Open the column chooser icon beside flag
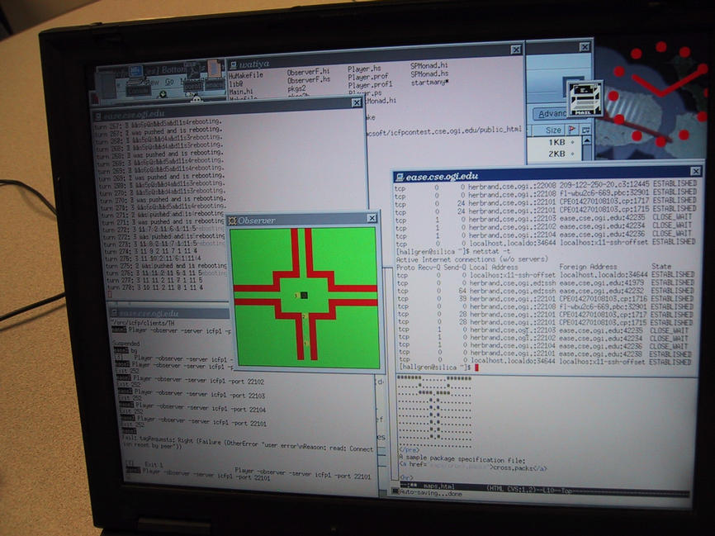Screen dimensions: 715x536 click(585, 130)
